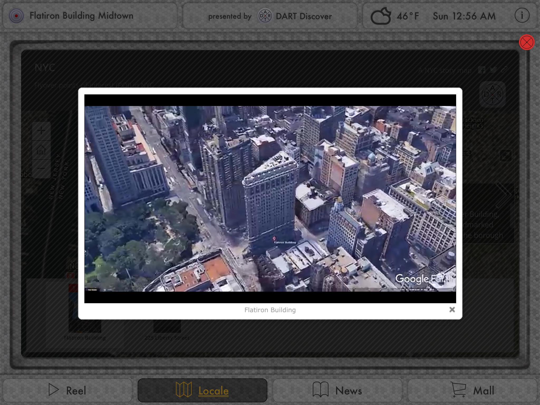Image resolution: width=540 pixels, height=405 pixels.
Task: Click the Flatiron Building caption text
Action: click(270, 310)
